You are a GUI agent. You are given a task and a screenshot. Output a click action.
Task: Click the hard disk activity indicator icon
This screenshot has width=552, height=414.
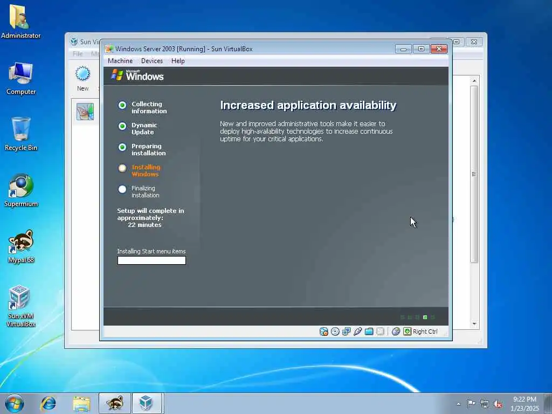pos(323,332)
